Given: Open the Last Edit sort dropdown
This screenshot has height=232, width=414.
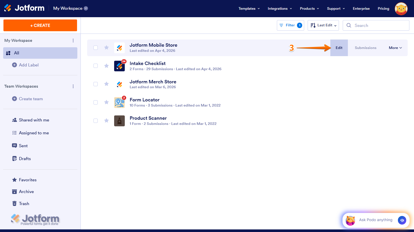Looking at the screenshot, I should pyautogui.click(x=323, y=25).
